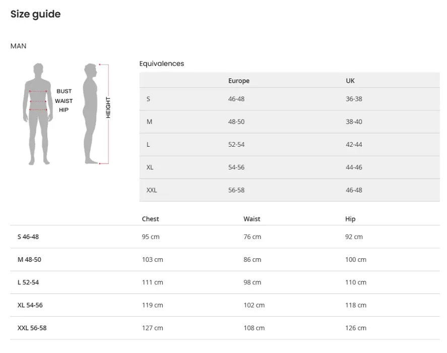Click the MAN section label

click(18, 46)
